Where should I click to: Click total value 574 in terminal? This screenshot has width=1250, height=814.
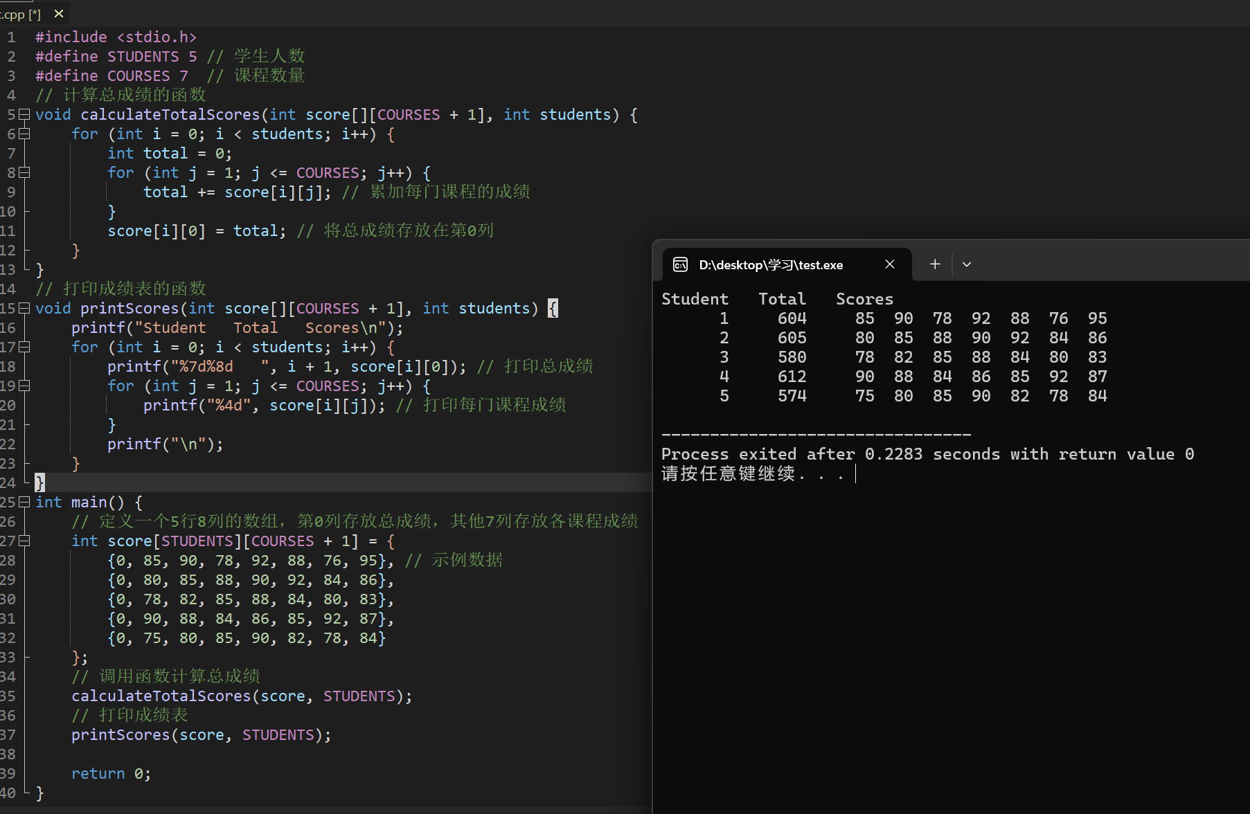point(792,396)
